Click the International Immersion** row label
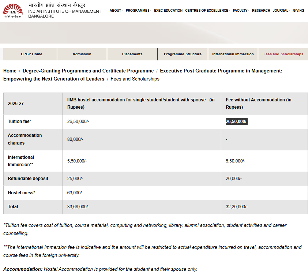The width and height of the screenshot is (308, 277). [21, 161]
